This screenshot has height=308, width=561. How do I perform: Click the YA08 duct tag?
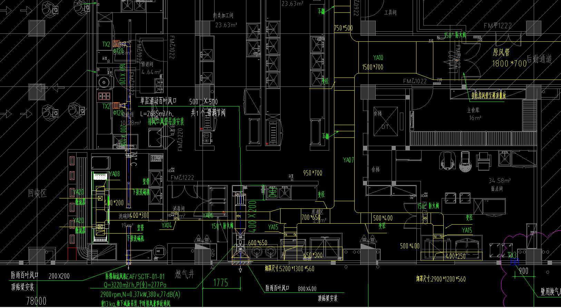coord(115,174)
